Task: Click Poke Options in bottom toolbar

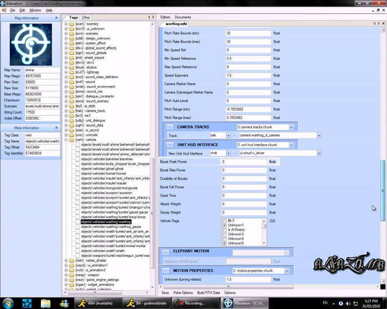Action: (x=183, y=293)
